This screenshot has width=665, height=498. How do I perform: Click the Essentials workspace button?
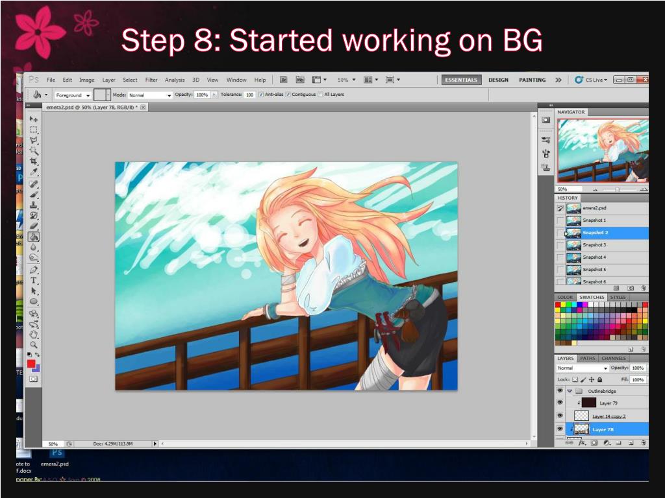[x=460, y=80]
